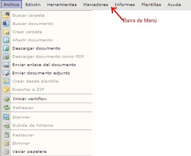Click the Enviar documento adjunto mail icon
The height and width of the screenshot is (156, 191).
point(6,73)
